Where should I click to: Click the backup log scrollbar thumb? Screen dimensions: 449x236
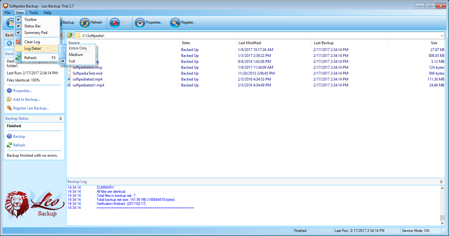click(442, 218)
